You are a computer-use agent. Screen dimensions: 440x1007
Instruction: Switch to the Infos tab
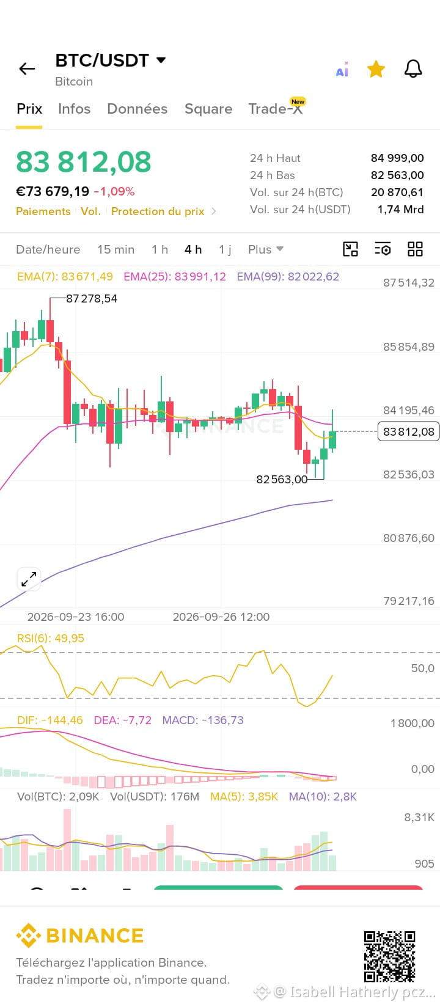coord(74,109)
